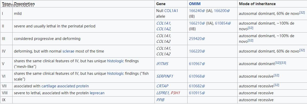Screen dimensions: 307x104
Task: Click external link icon beside 610967
Action: tap(203, 64)
